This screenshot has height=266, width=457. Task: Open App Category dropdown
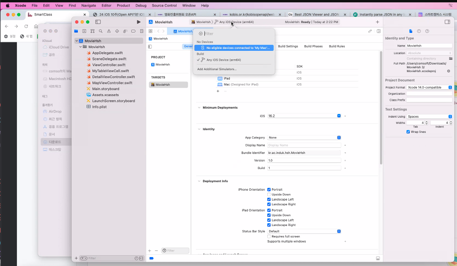click(x=305, y=137)
